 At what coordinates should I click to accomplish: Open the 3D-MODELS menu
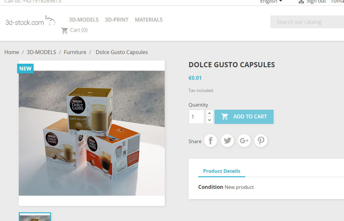point(84,20)
